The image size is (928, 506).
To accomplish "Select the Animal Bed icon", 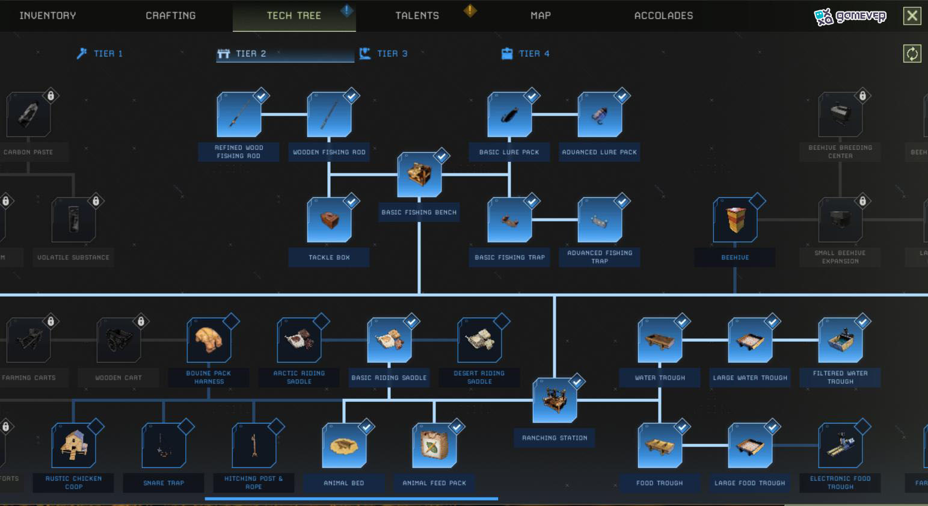I will pyautogui.click(x=344, y=445).
